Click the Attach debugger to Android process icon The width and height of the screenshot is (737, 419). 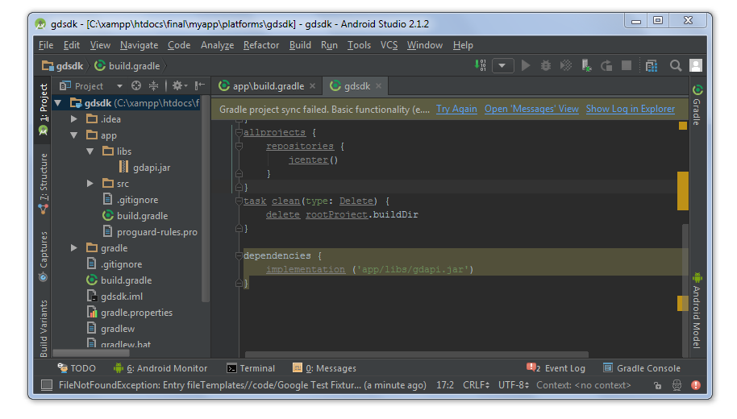click(587, 66)
